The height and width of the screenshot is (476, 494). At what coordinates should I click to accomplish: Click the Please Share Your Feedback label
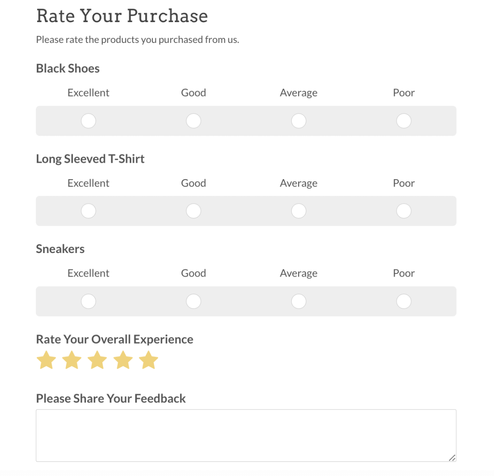111,399
